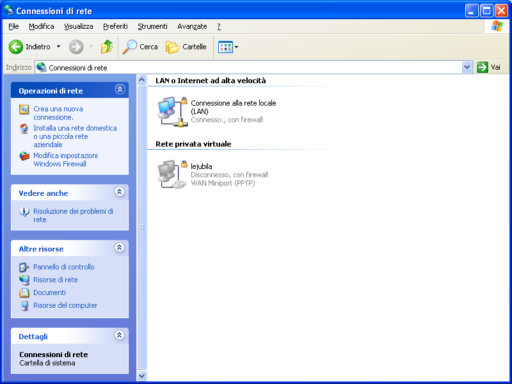
Task: Click the grayed Forward arrow button
Action: (76, 47)
